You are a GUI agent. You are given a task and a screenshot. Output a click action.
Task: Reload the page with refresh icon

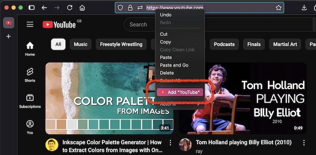pos(70,7)
